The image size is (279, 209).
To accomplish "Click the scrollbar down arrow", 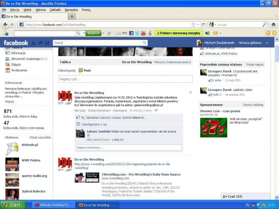I will coord(277,197).
